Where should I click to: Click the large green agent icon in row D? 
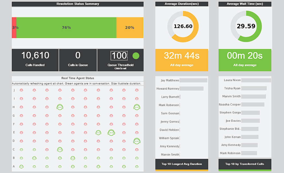pyautogui.click(x=137, y=141)
